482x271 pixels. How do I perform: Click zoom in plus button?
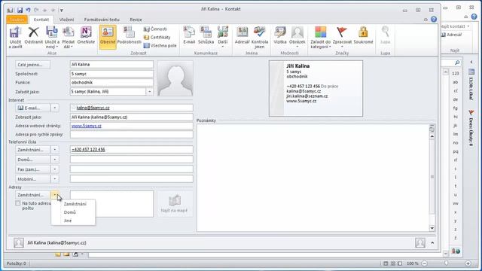click(x=468, y=263)
